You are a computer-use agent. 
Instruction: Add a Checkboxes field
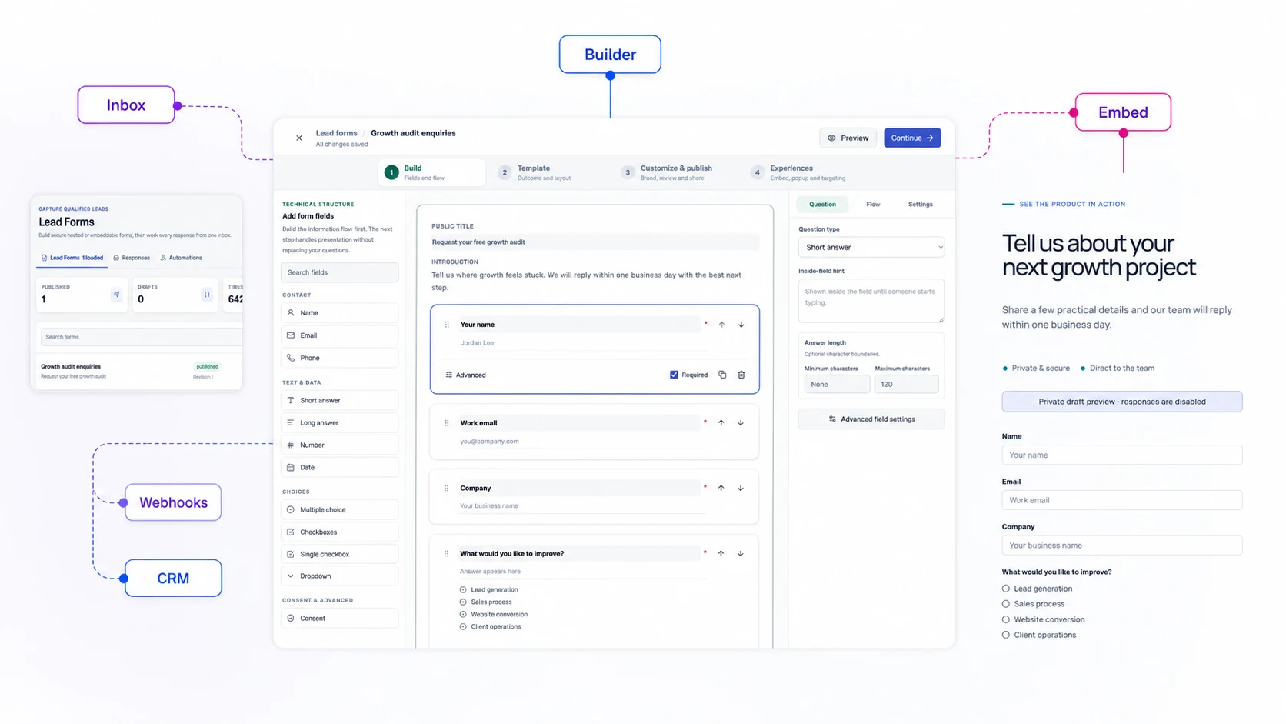coord(339,532)
